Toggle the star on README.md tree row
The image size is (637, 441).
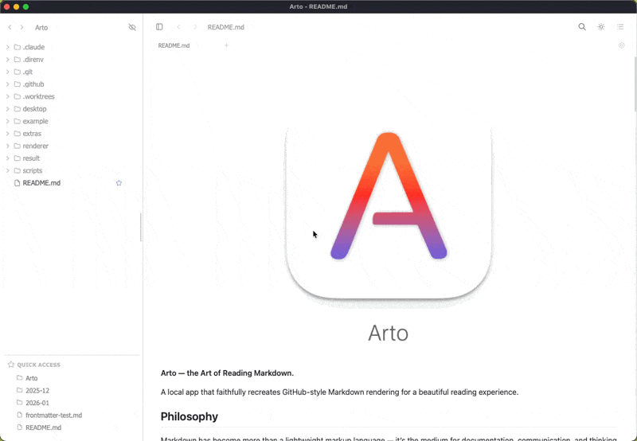coord(119,183)
